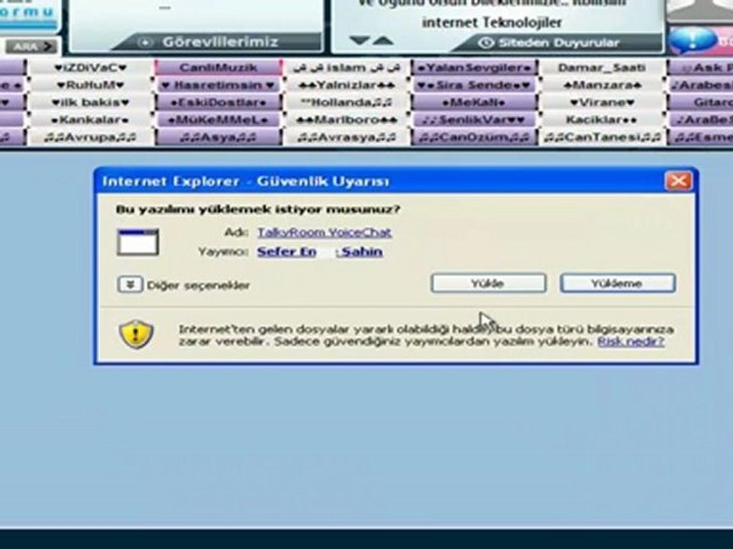Close the Güvenlik Uyarısı dialog

(x=678, y=181)
